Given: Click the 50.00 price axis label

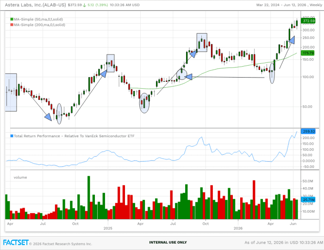Looking at the screenshot, I should click(307, 107).
